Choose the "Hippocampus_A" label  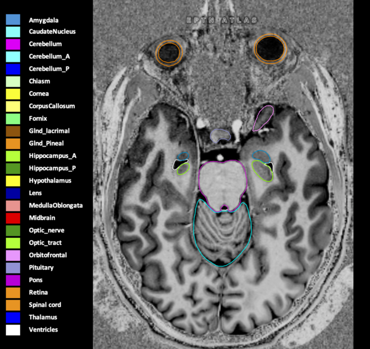[x=53, y=156]
